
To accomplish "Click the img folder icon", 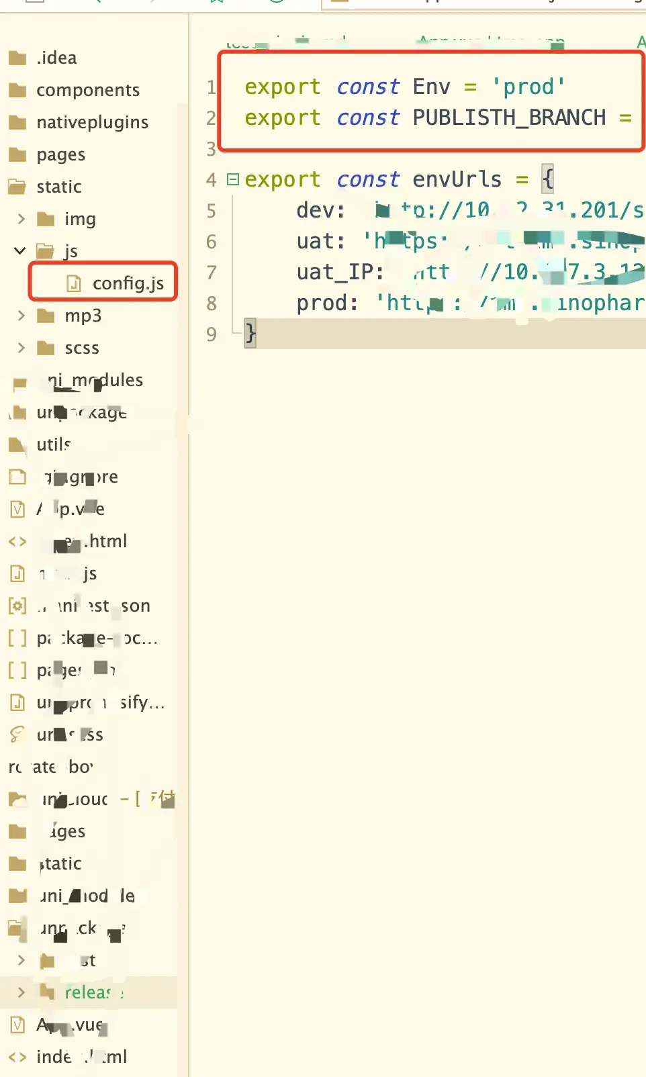I will [46, 219].
